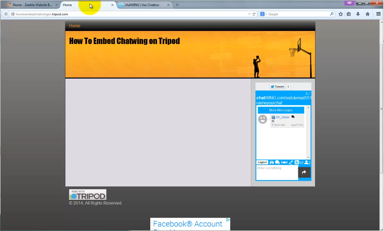Click the chat messages scrollbar down arrow
This screenshot has width=384, height=231.
[309, 157]
